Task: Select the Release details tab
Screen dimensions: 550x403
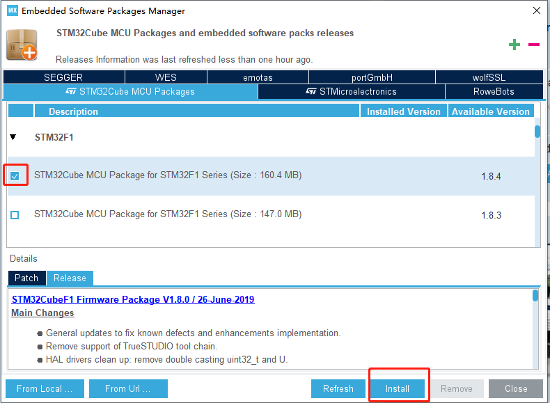Action: [70, 278]
